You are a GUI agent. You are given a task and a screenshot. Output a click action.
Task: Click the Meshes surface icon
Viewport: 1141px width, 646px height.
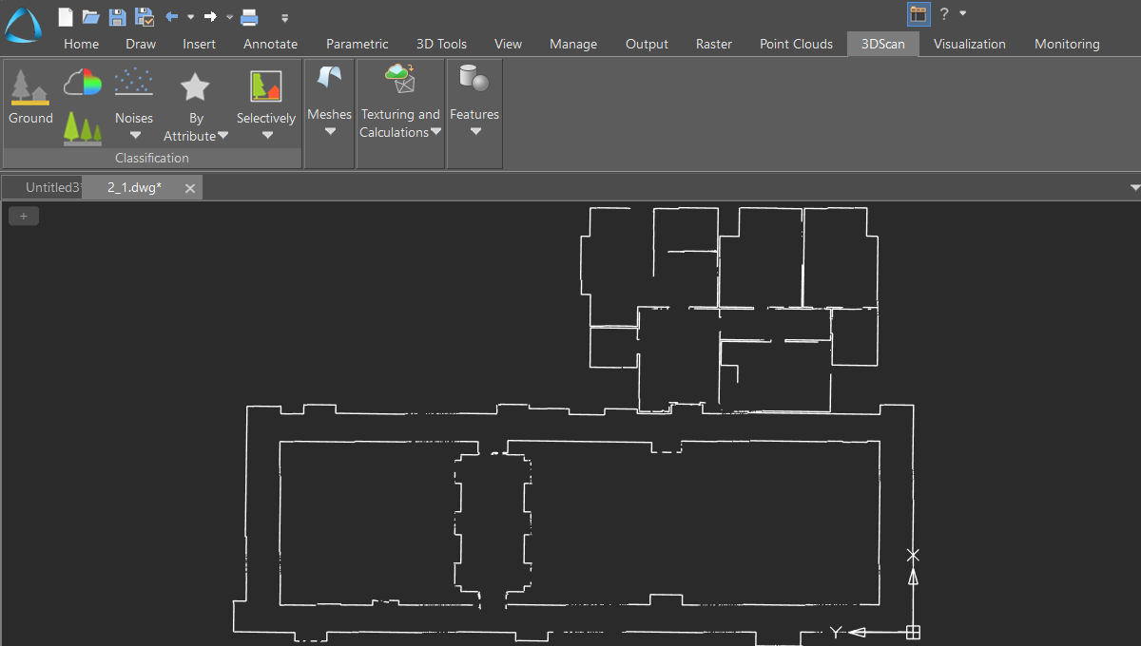point(329,80)
